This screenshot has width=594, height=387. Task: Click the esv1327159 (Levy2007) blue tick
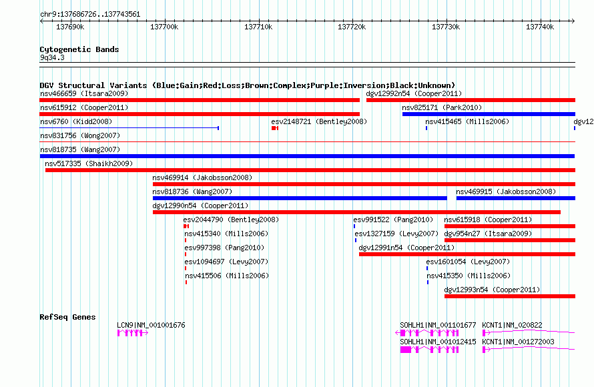356,240
